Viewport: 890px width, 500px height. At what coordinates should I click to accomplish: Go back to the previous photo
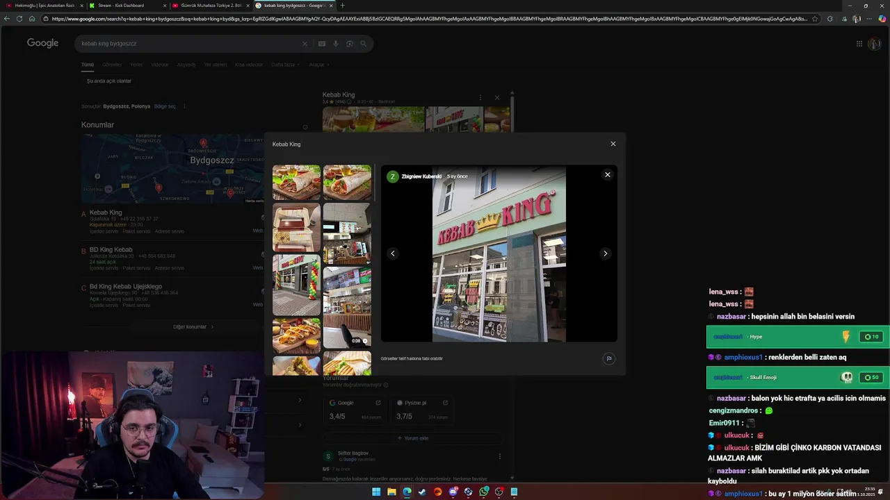tap(393, 253)
